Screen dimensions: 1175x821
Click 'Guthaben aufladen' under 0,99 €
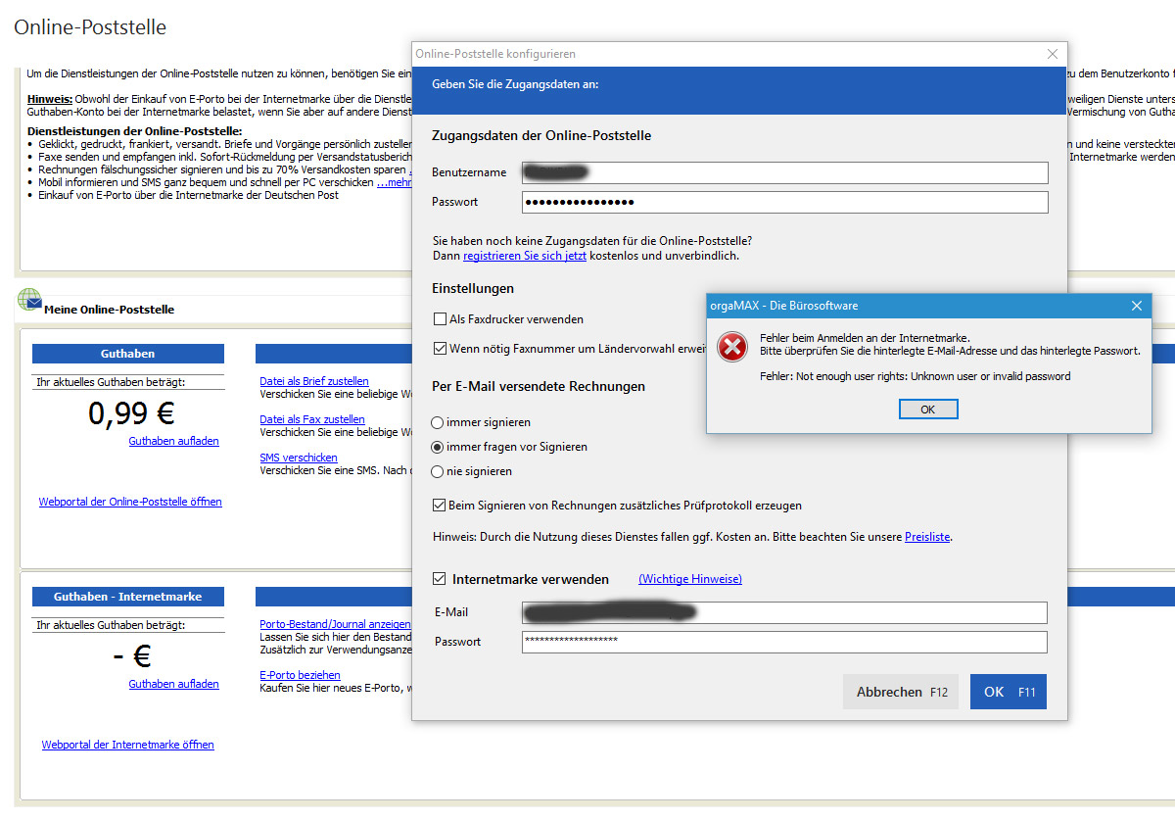[x=173, y=441]
